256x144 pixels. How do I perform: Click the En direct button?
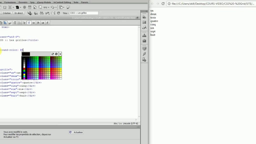[x=18, y=13]
